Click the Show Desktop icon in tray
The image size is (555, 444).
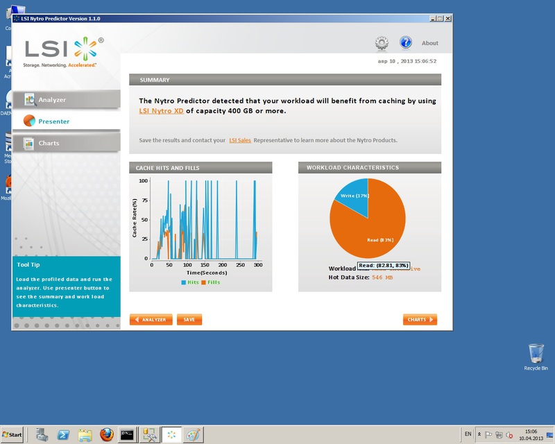[x=550, y=435]
